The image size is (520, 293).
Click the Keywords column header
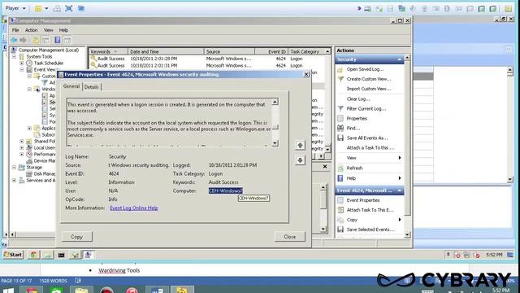pyautogui.click(x=108, y=51)
